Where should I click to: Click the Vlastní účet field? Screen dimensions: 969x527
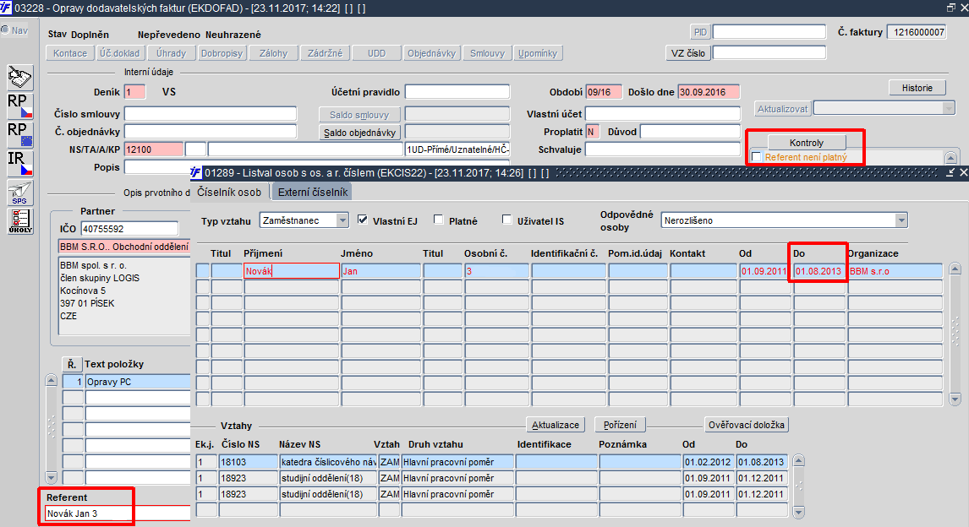[x=662, y=113]
